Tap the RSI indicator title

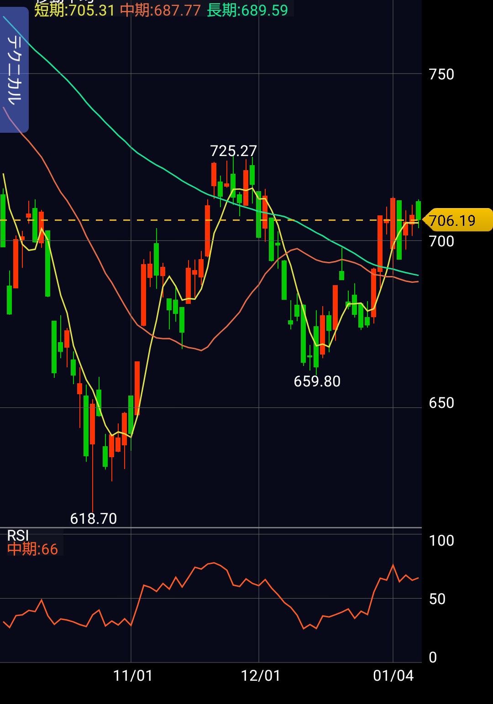point(18,535)
